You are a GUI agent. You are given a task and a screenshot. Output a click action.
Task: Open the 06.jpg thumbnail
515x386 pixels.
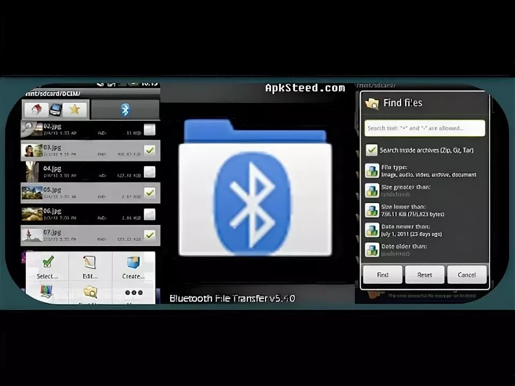pyautogui.click(x=32, y=214)
